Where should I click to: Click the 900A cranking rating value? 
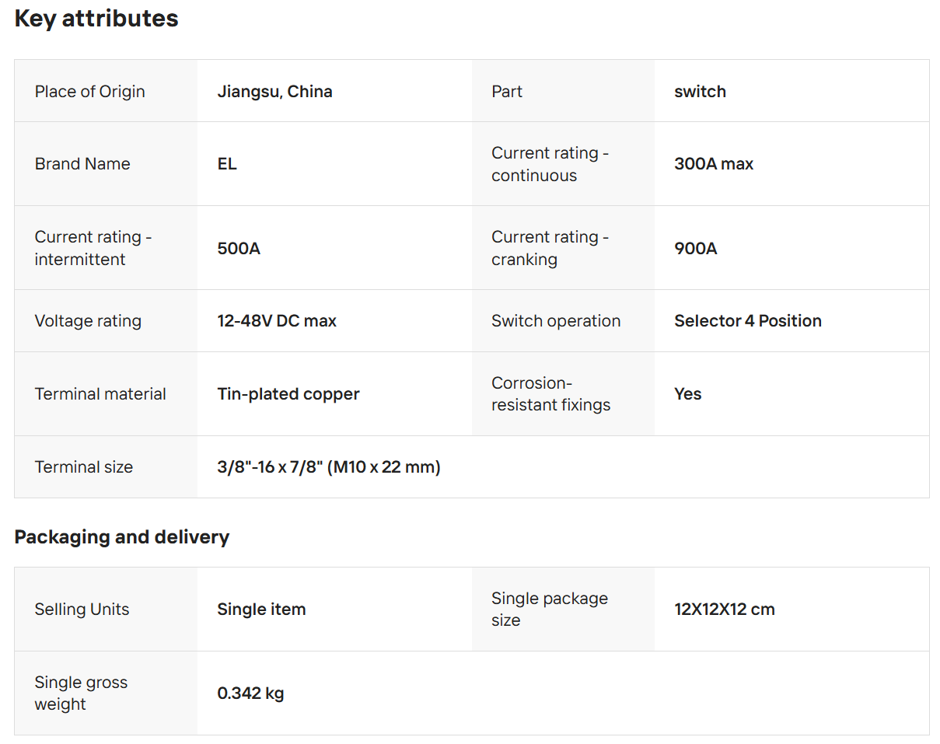coord(695,249)
